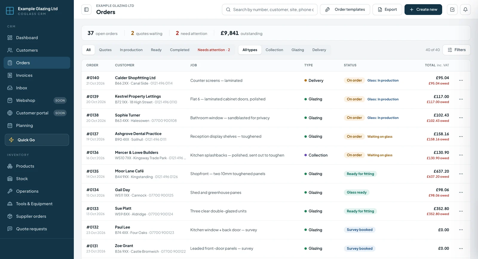Image resolution: width=478 pixels, height=259 pixels.
Task: Open row menu for order #0137
Action: [461, 137]
